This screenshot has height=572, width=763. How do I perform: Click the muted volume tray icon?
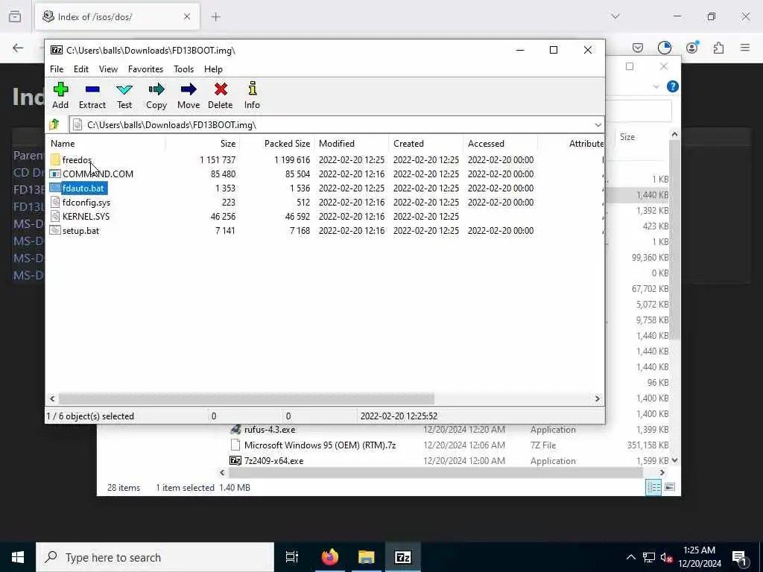pos(667,557)
